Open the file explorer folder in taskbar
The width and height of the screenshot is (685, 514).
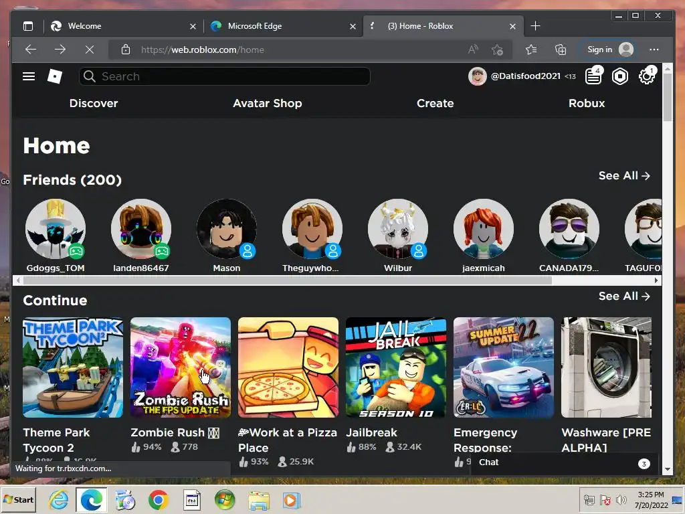(x=259, y=499)
